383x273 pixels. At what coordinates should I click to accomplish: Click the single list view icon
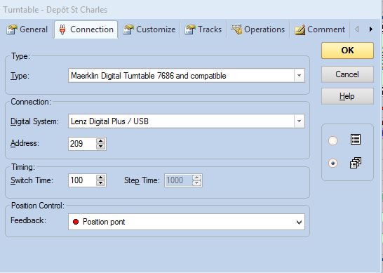coord(356,140)
